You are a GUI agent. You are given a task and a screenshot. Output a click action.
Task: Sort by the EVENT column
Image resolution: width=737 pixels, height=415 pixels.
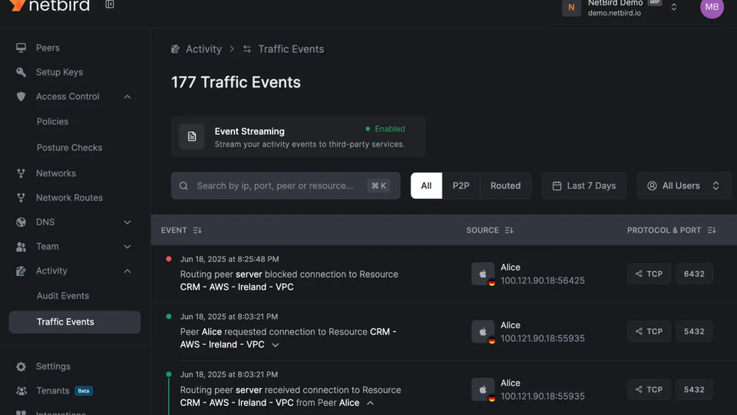point(181,230)
